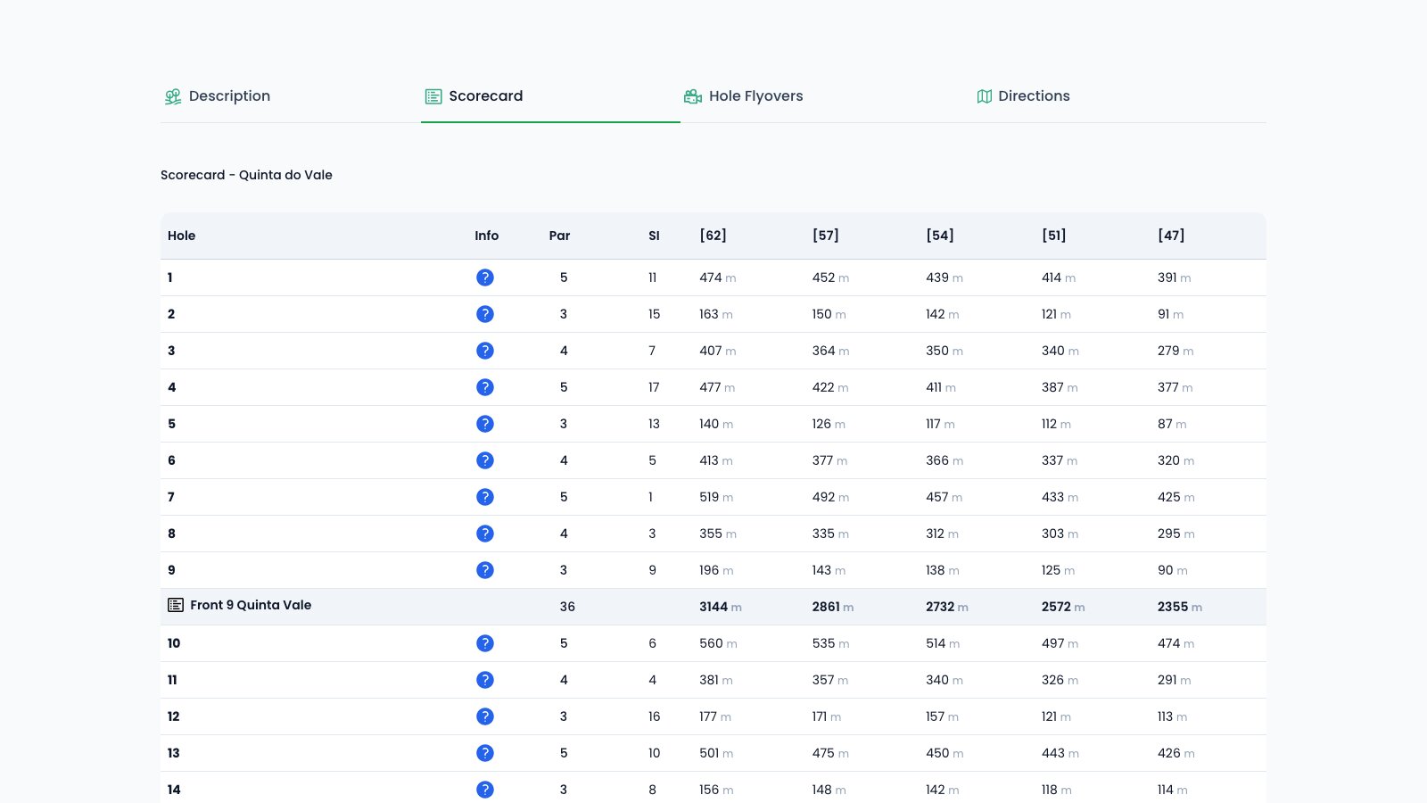The image size is (1427, 803).
Task: Click the Hole column header
Action: click(x=181, y=236)
